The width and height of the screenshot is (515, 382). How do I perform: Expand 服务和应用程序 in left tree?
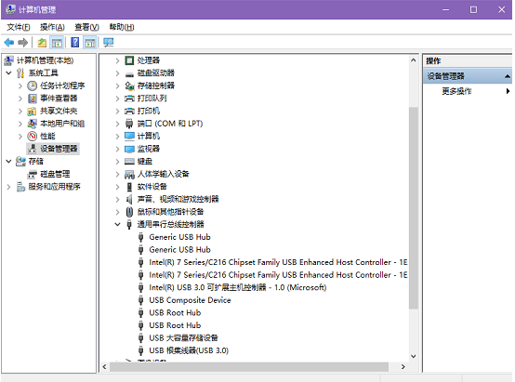coord(9,187)
